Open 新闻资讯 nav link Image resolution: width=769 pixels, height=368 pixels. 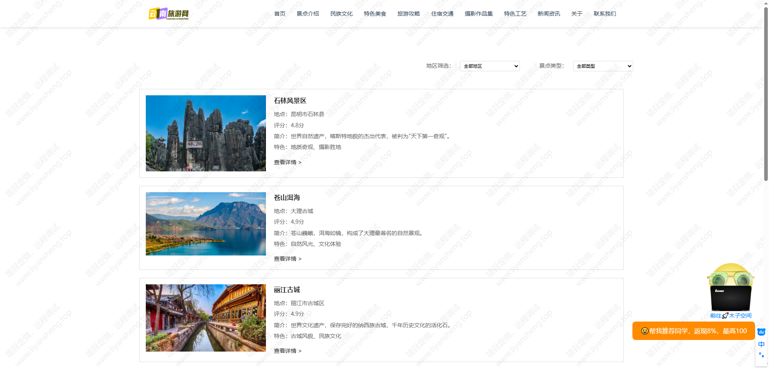point(549,14)
